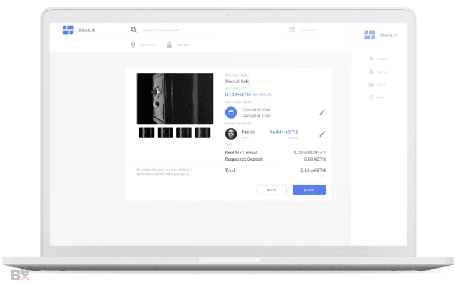
Task: Edit payment method with pencil icon
Action: click(x=322, y=134)
